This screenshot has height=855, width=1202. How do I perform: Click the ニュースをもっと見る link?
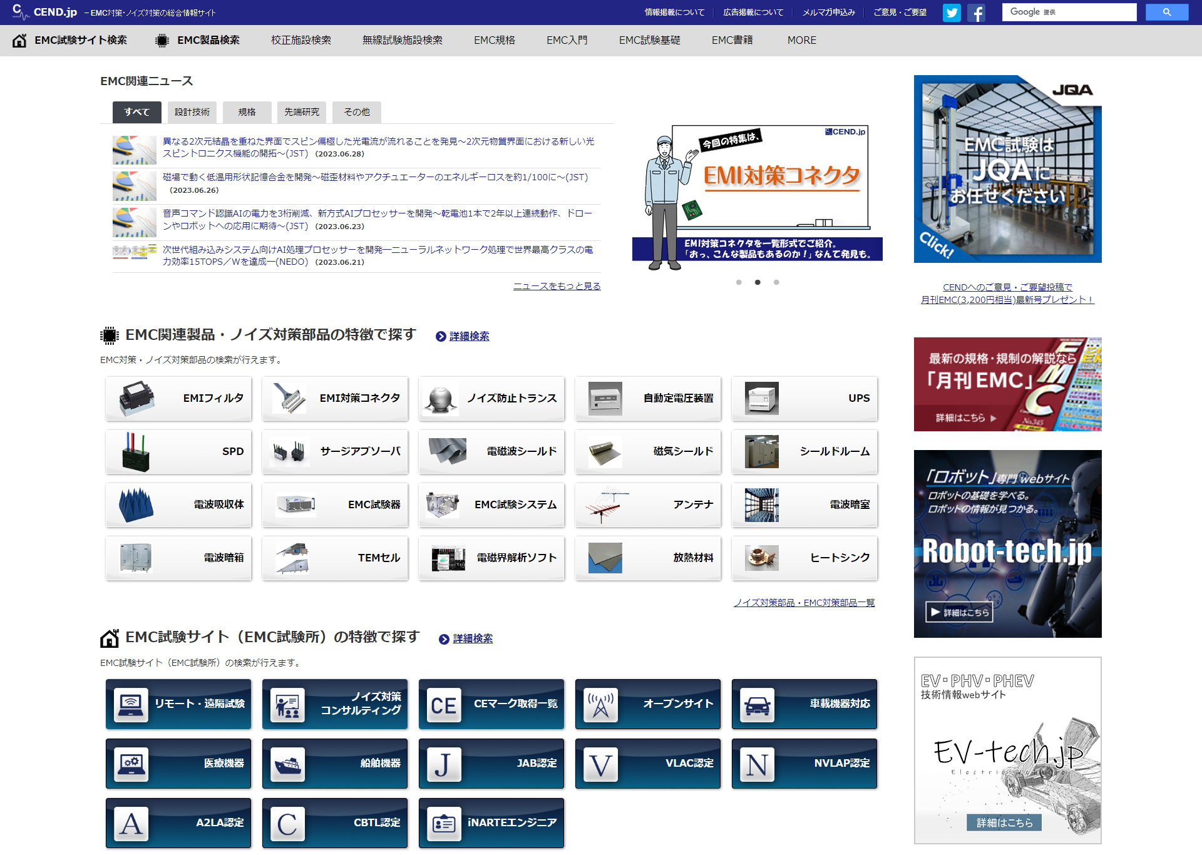coord(557,285)
